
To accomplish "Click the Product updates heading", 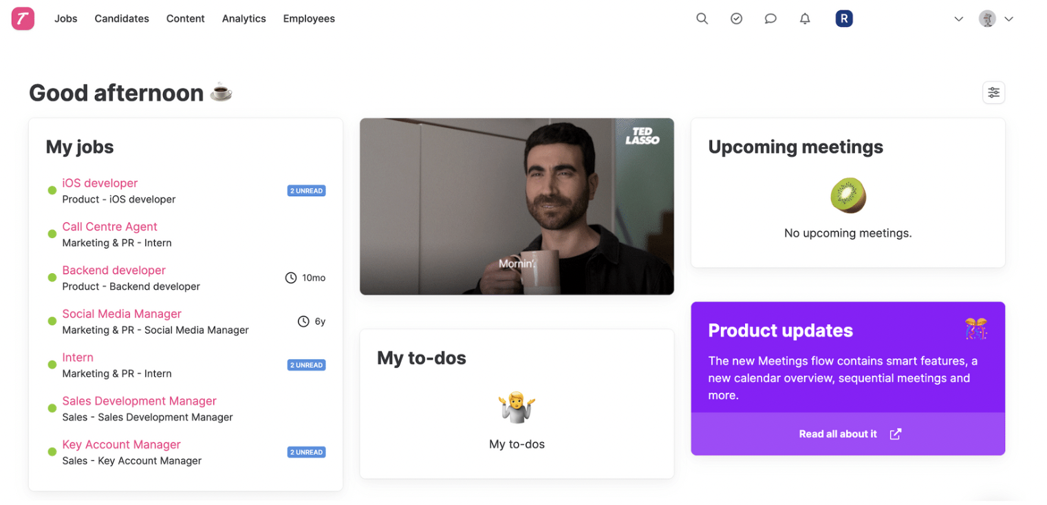I will 780,330.
